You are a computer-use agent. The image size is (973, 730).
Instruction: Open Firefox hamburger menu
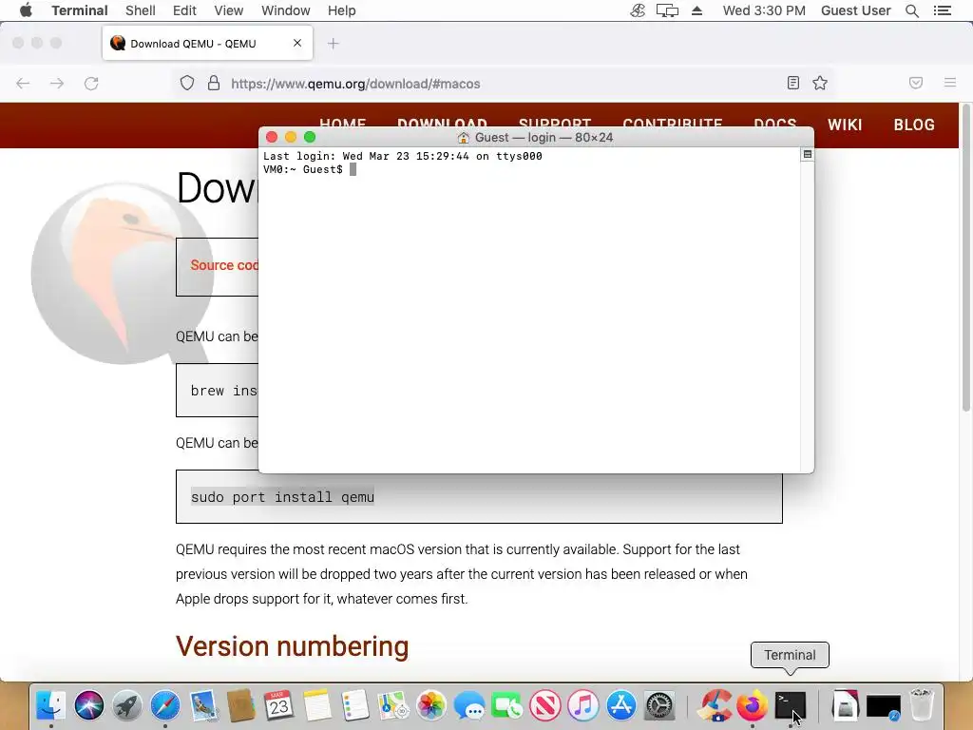[x=949, y=83]
